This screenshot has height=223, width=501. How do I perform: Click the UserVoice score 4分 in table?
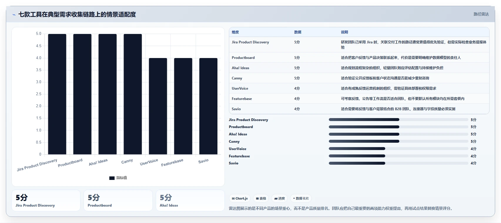(297, 88)
